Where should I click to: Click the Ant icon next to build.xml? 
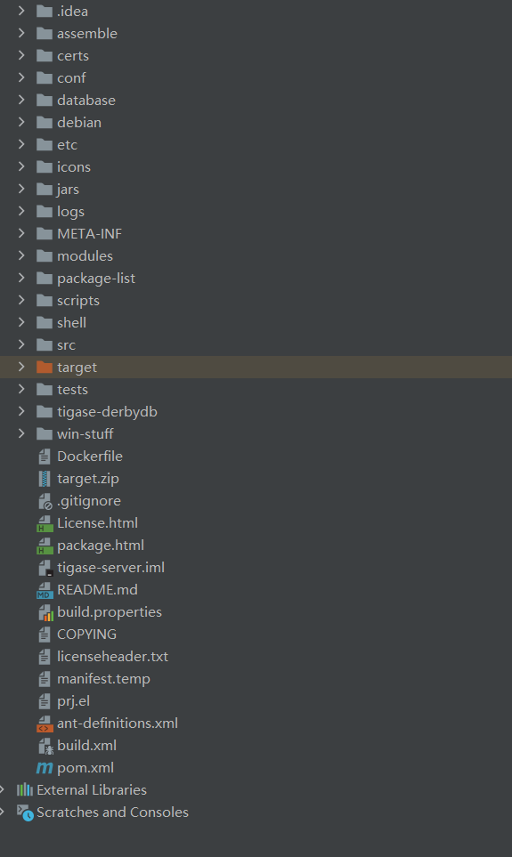[x=45, y=746]
